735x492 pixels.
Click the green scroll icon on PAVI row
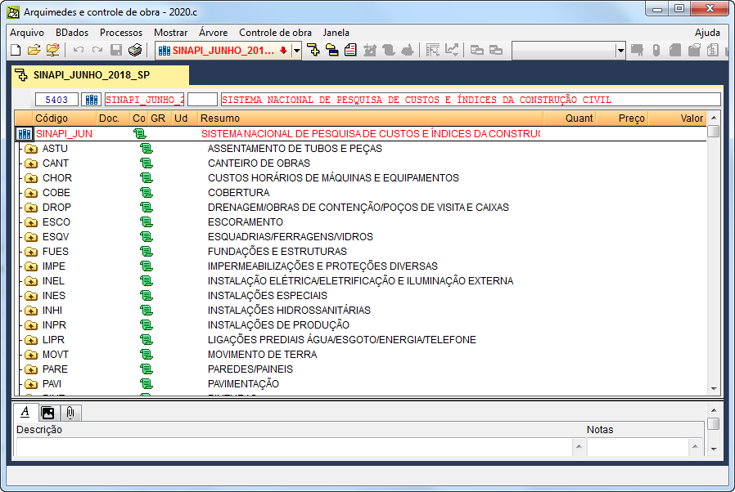[147, 384]
